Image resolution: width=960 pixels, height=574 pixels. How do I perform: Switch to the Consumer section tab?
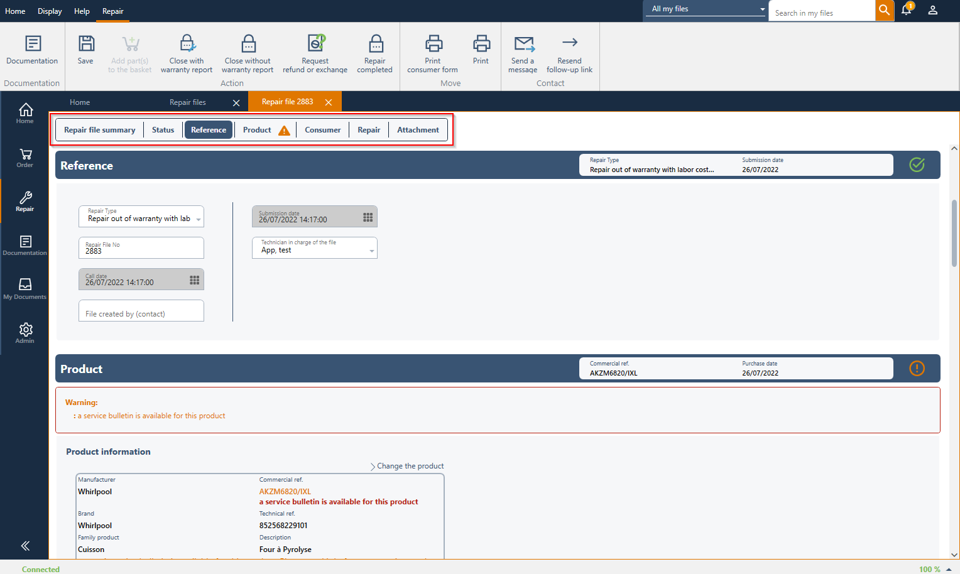(322, 130)
